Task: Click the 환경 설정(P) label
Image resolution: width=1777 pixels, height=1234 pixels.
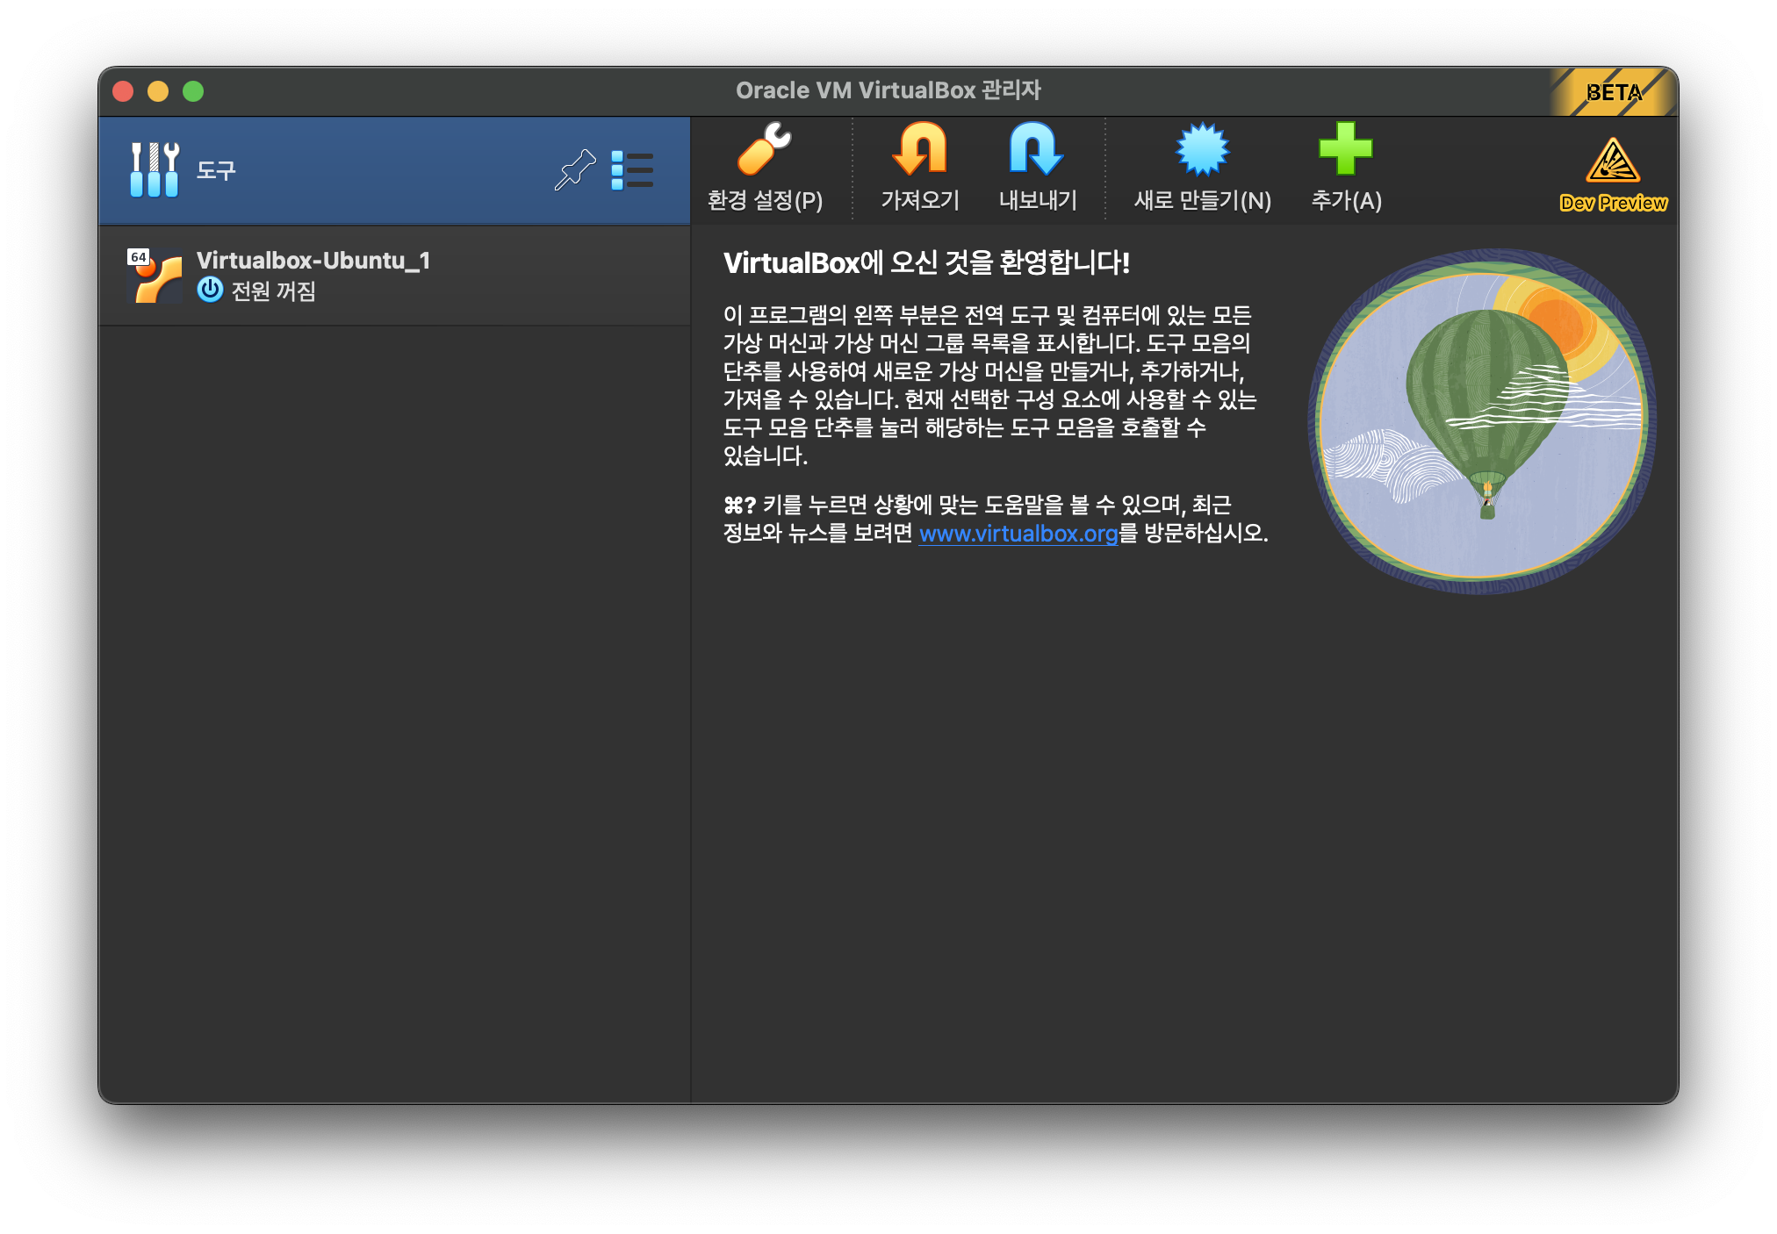Action: point(765,201)
